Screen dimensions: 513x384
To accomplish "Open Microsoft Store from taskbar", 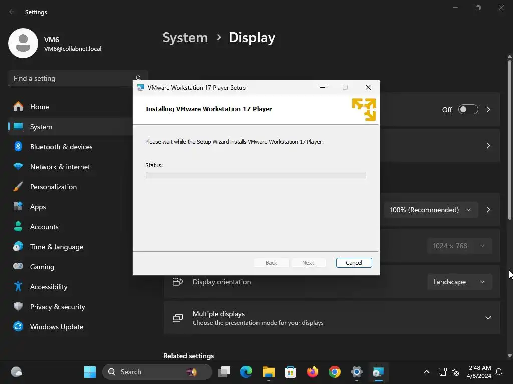I will pos(290,372).
